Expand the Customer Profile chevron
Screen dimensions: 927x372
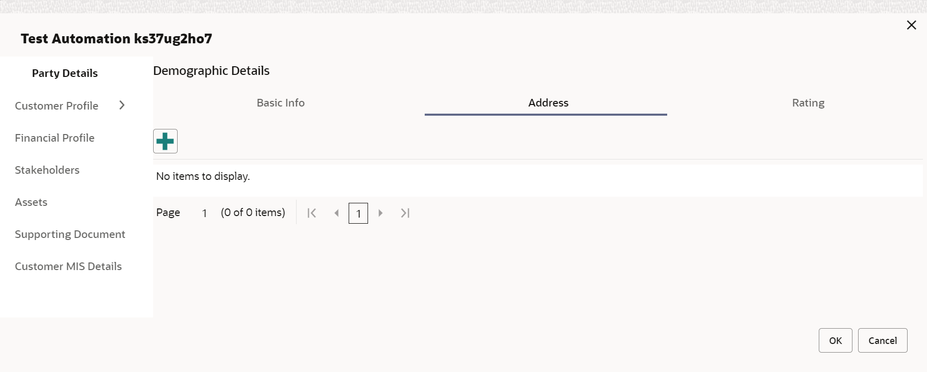click(x=122, y=105)
